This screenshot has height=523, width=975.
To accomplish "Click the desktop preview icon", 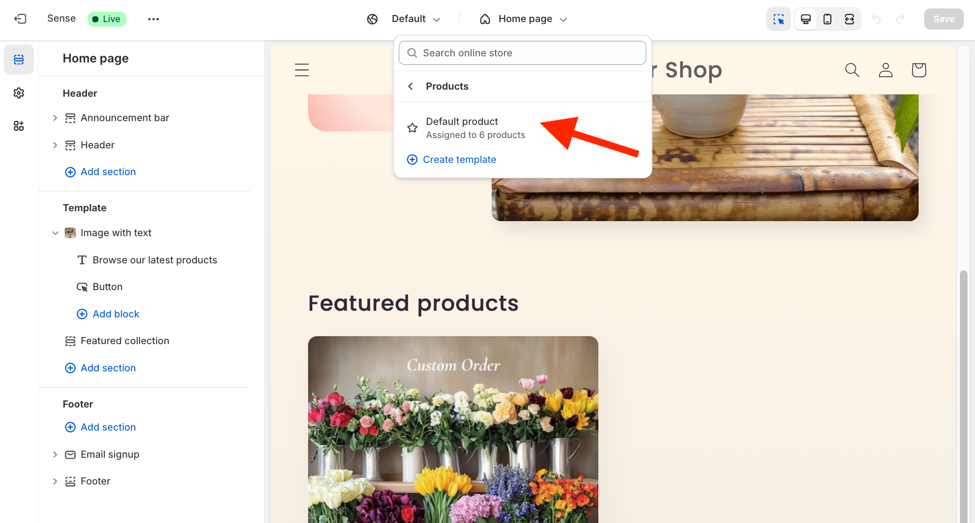I will click(x=805, y=19).
